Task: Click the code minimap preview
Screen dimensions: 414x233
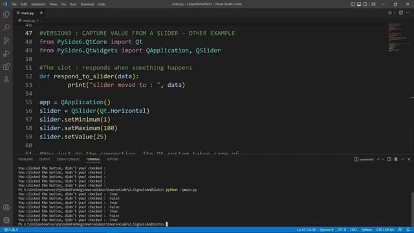Action: pyautogui.click(x=398, y=37)
